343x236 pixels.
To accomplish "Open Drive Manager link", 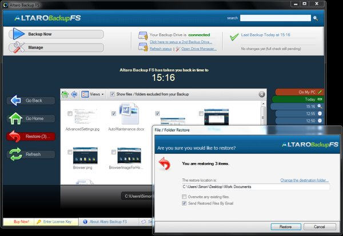I will (198, 49).
